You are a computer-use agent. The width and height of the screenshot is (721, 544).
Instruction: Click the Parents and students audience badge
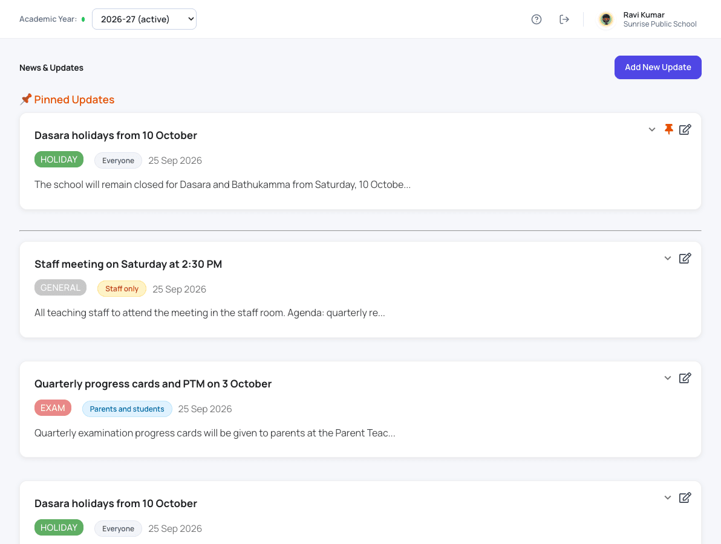point(127,409)
